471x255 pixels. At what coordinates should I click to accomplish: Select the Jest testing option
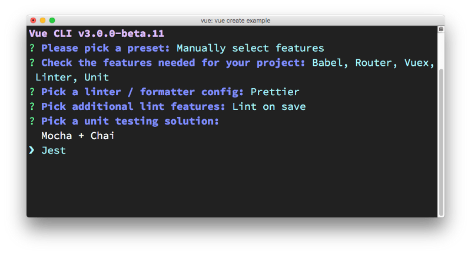[54, 150]
